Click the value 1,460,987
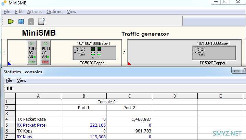 tap(141, 119)
